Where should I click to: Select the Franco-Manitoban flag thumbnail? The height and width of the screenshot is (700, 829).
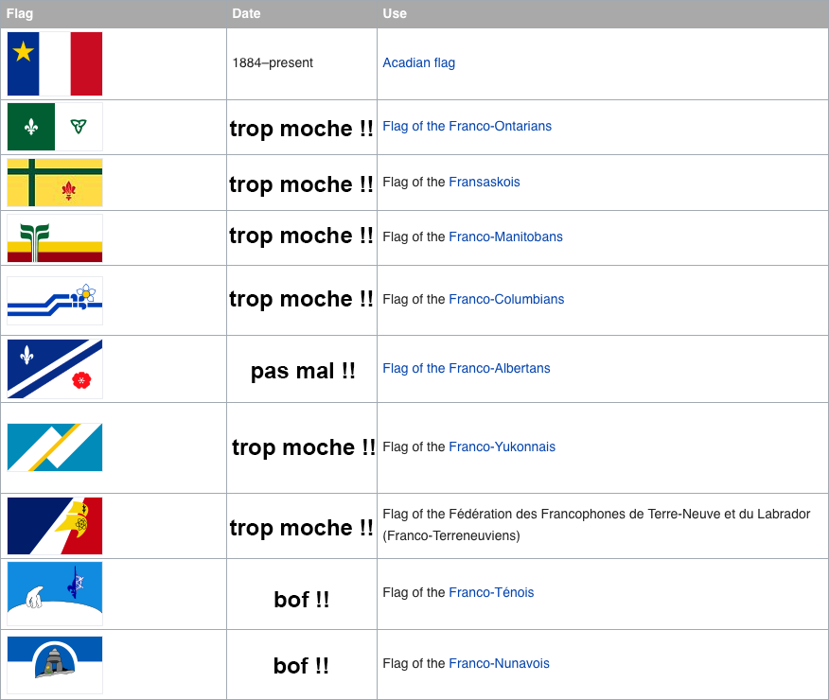(55, 238)
